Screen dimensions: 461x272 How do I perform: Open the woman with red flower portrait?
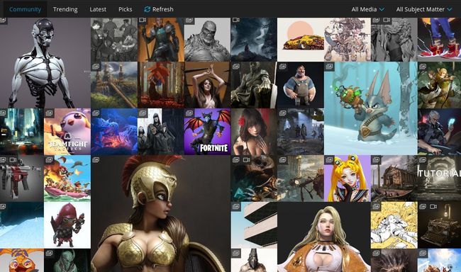[254, 132]
